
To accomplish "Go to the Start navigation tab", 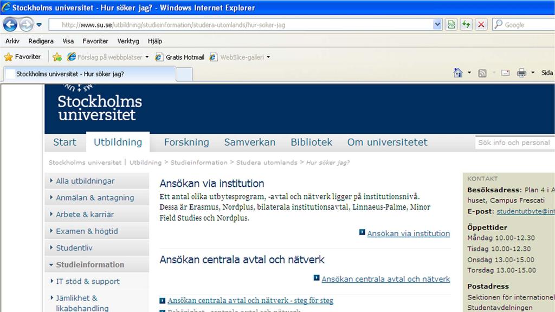I will click(x=65, y=142).
